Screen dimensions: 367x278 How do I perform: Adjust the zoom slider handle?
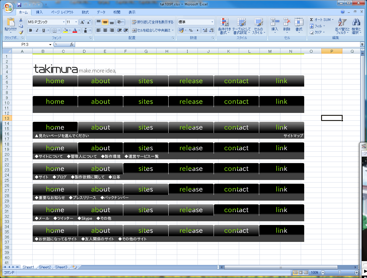[339, 272]
